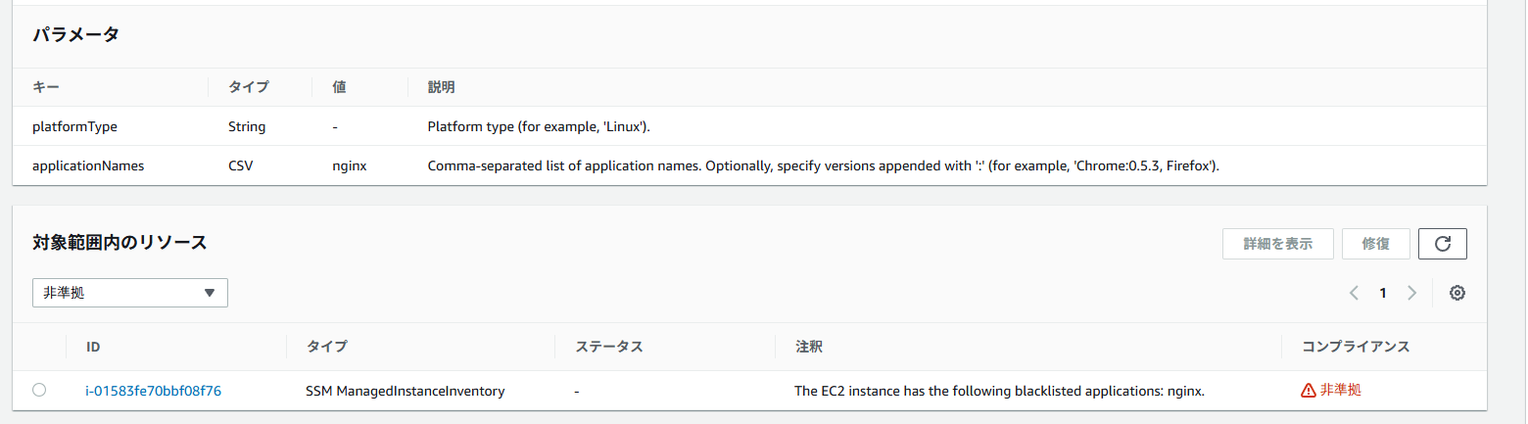Select radio button for instance i-01583fe70bbf08f76
Viewport: 1528px width, 424px height.
(39, 390)
